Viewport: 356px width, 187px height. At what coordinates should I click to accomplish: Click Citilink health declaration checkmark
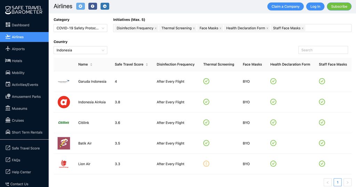(273, 123)
